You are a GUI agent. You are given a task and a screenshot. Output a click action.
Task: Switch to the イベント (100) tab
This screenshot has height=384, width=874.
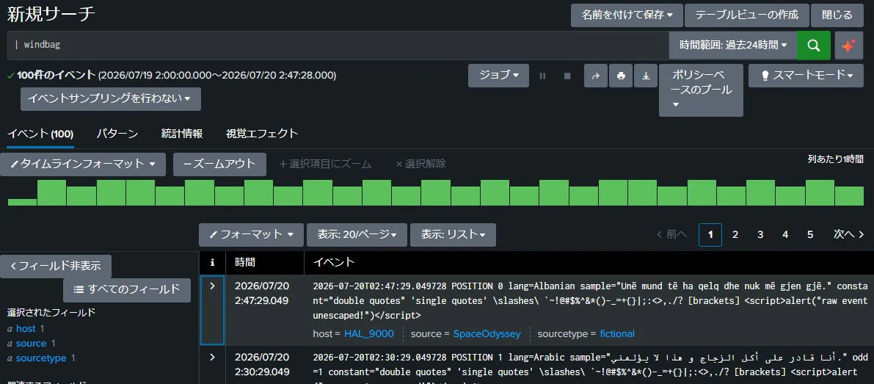(40, 134)
